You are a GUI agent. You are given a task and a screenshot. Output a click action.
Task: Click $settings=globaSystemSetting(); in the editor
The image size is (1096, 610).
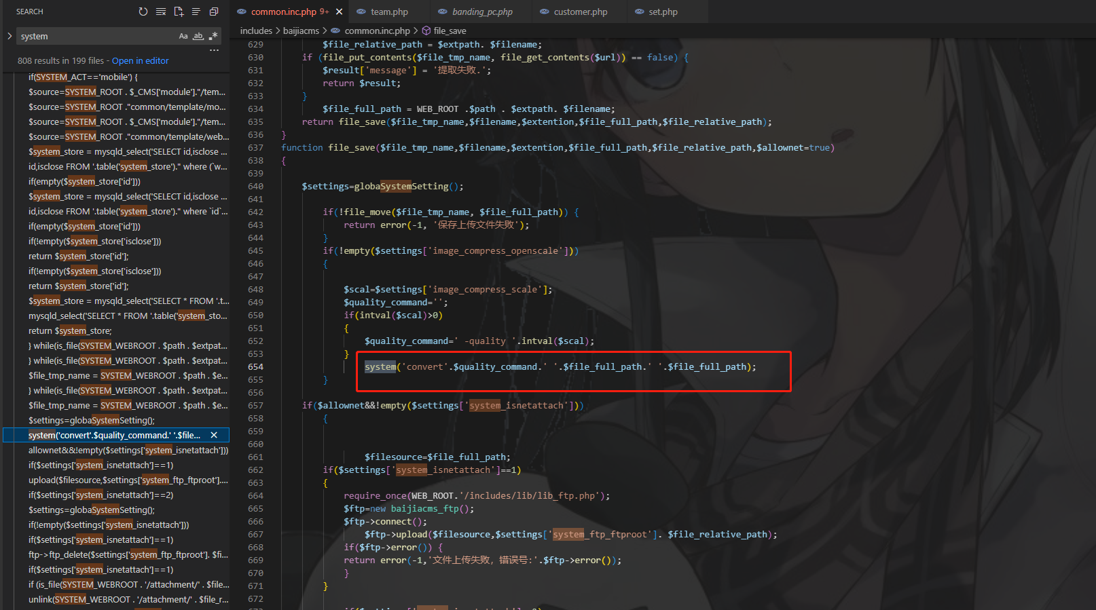pos(383,187)
